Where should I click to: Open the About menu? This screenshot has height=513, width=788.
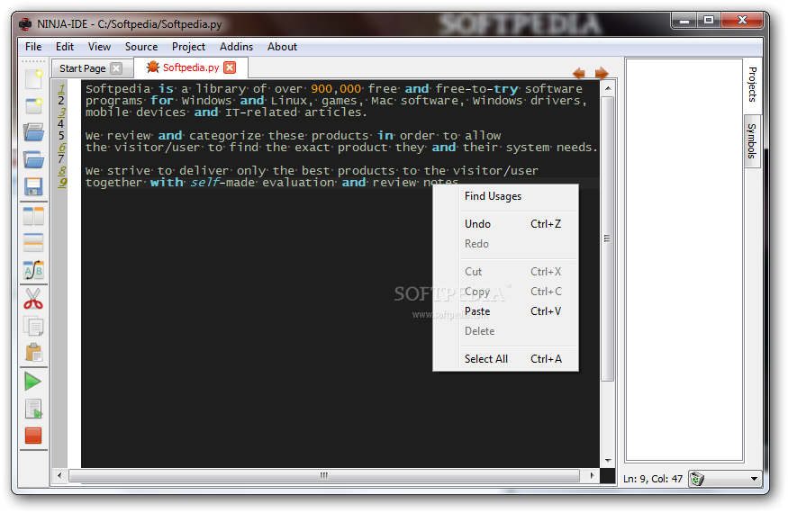point(282,47)
